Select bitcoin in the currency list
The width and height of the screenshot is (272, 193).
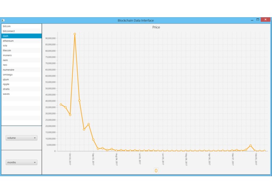click(22, 26)
